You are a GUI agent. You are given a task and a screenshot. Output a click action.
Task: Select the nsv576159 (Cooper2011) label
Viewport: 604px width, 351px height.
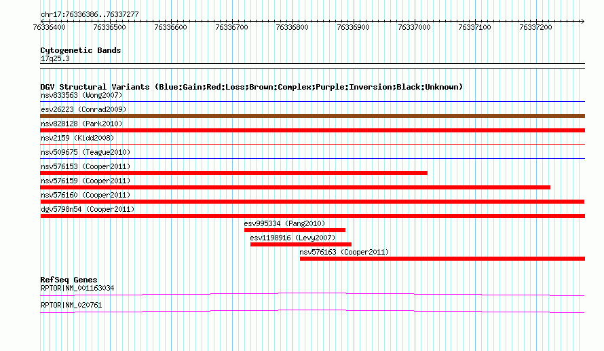tap(86, 181)
